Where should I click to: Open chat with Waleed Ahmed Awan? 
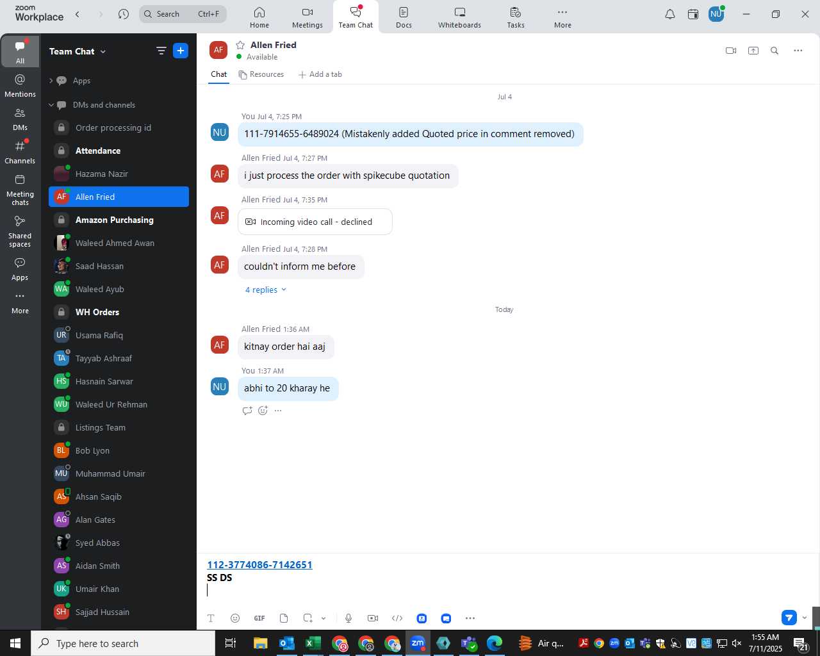[x=119, y=243]
